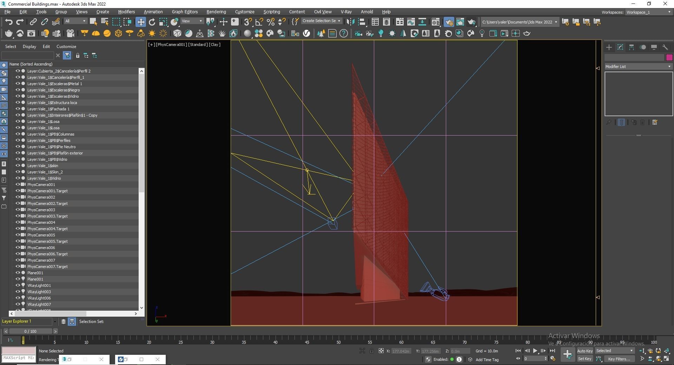Hide the VRayLight001 object
This screenshot has width=674, height=365.
point(18,285)
